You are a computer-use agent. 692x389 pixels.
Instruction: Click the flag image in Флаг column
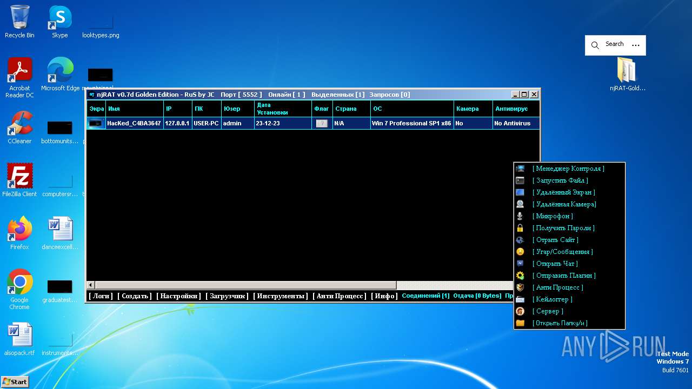(x=322, y=123)
